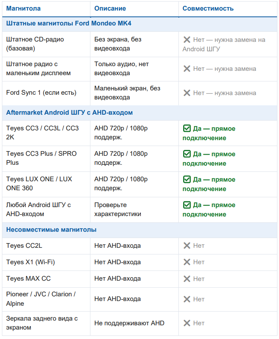The image size is (279, 339).
Task: Click cell Без экрана, без видеовхода
Action: [134, 44]
